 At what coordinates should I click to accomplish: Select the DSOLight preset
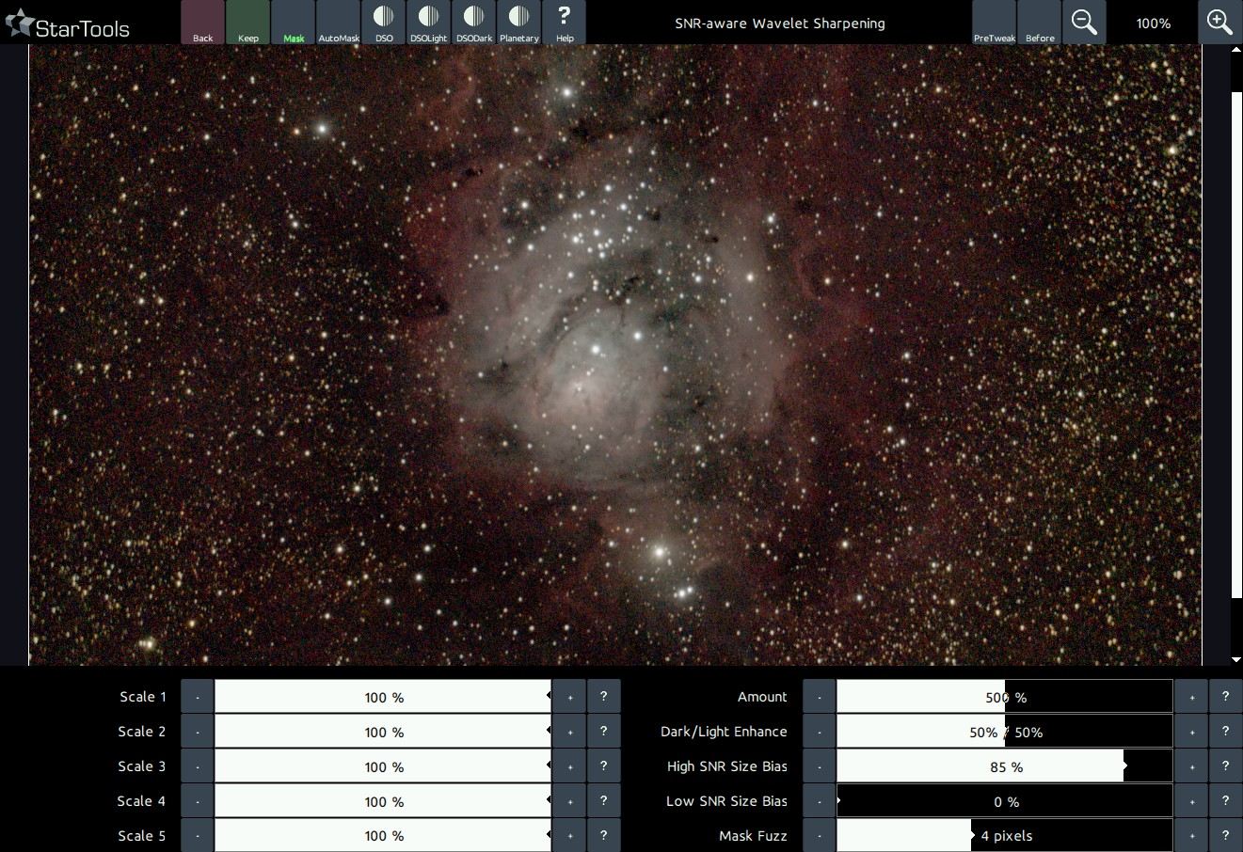[428, 23]
